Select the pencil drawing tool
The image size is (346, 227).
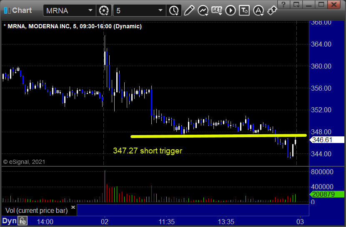click(189, 10)
